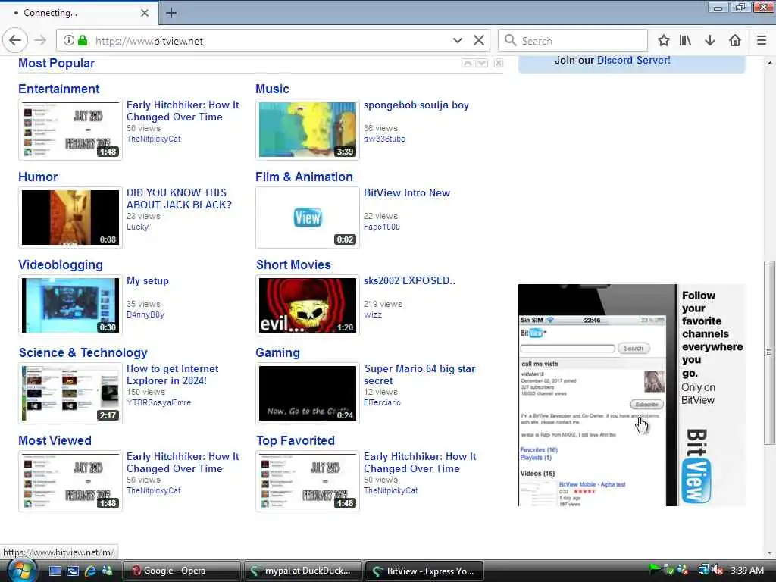The width and height of the screenshot is (776, 582).
Task: Open the Entertainment category
Action: [x=59, y=89]
